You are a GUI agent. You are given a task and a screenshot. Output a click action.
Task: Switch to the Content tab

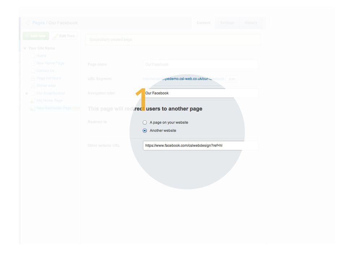pos(203,23)
